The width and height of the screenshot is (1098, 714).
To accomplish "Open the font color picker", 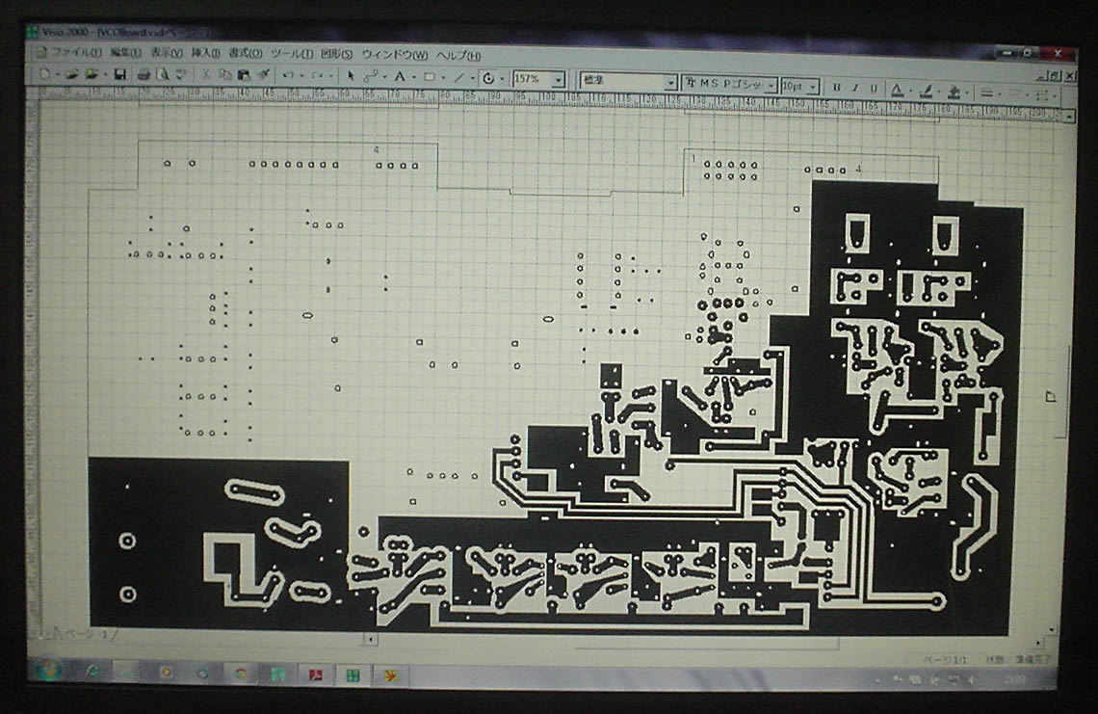I will click(897, 91).
